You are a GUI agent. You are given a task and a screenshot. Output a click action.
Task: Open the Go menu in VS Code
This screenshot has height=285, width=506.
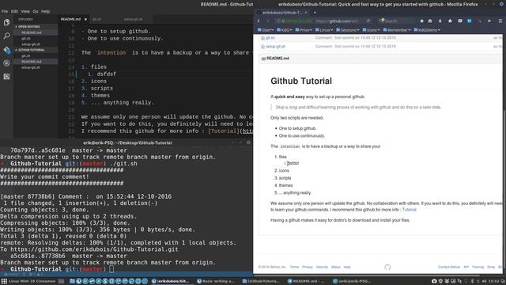point(36,11)
